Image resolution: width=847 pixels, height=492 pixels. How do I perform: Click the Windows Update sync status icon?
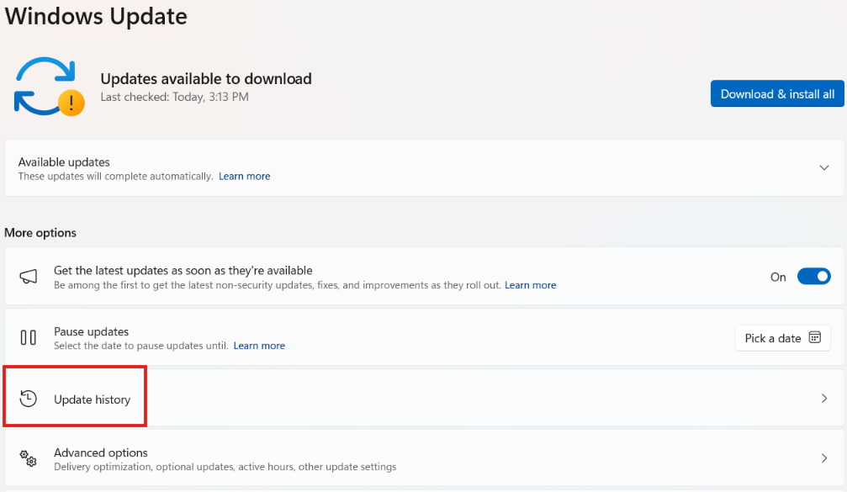tap(49, 87)
